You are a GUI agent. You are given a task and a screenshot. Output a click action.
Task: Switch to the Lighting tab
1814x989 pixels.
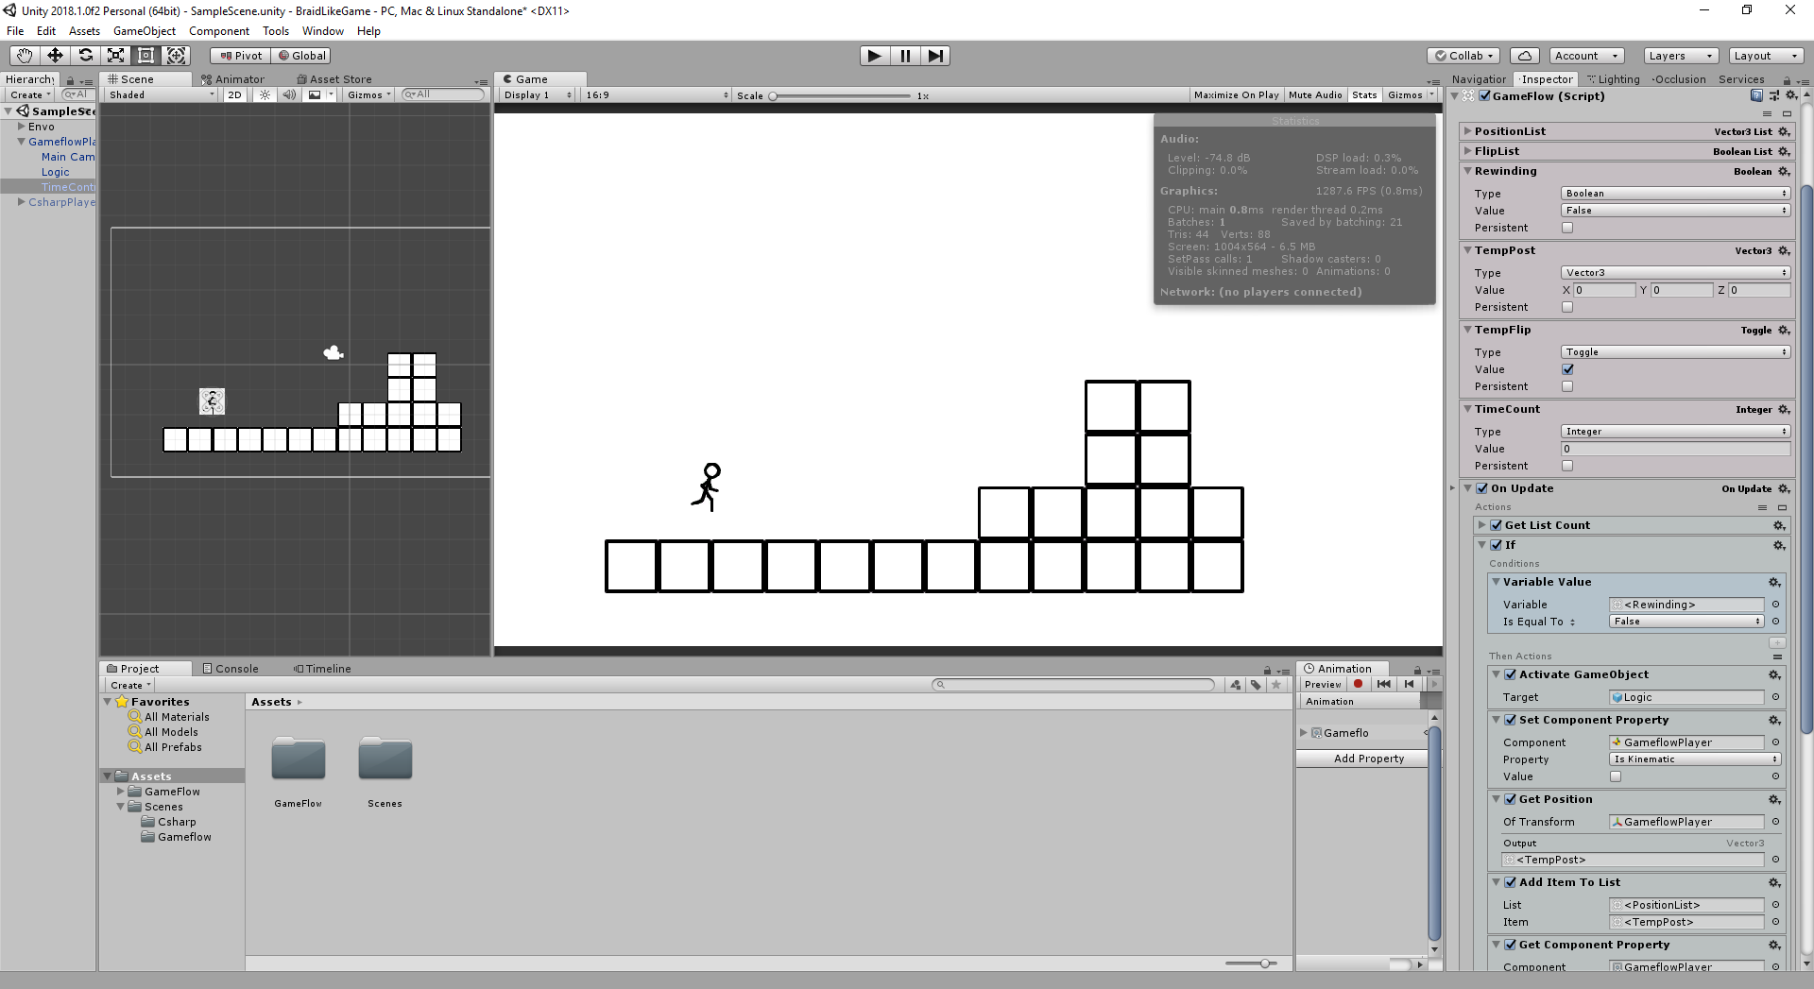tap(1613, 79)
